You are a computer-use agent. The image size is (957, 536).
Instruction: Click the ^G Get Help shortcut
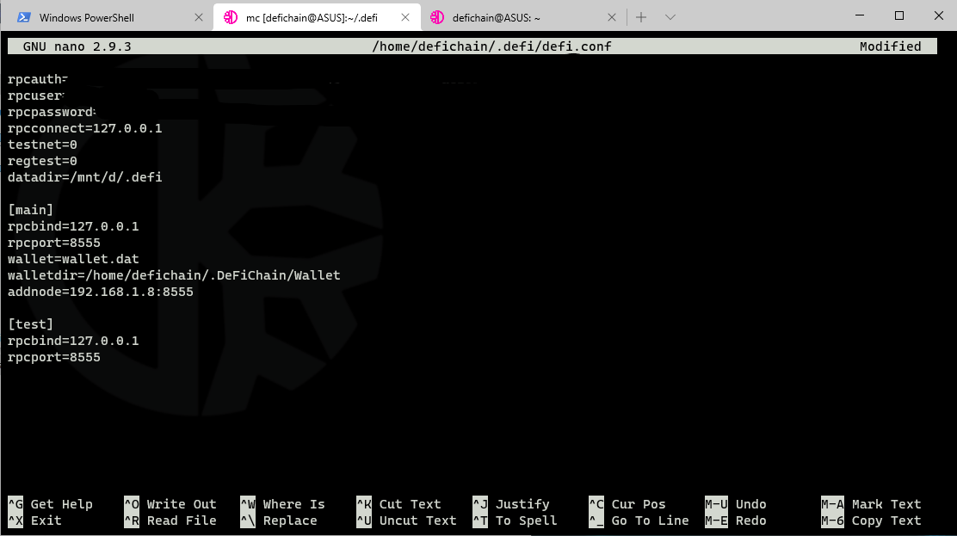pyautogui.click(x=50, y=504)
